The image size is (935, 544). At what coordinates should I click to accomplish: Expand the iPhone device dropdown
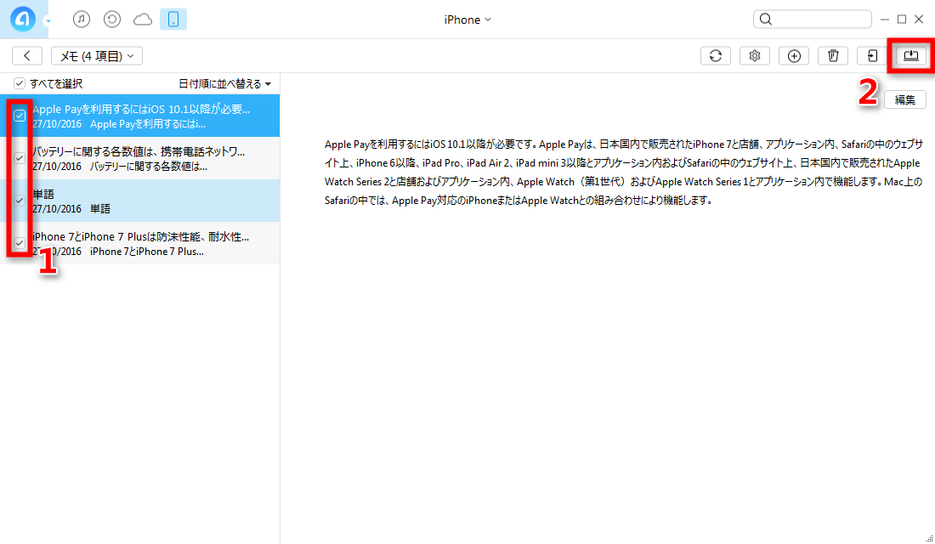tap(467, 20)
